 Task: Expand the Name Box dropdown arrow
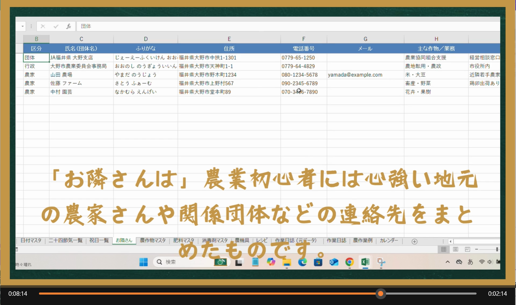click(x=23, y=27)
